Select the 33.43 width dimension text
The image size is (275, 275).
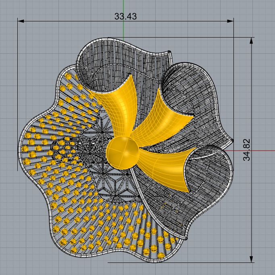point(125,16)
